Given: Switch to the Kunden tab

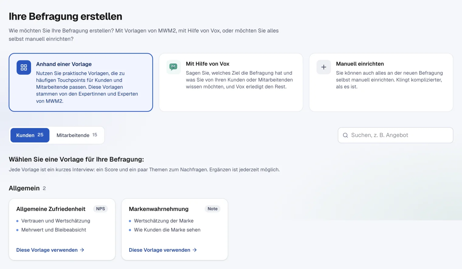Looking at the screenshot, I should pyautogui.click(x=30, y=135).
